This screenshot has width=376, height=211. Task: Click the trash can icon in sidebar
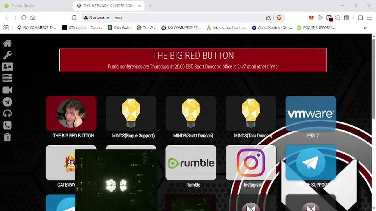click(7, 137)
